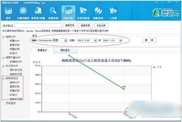Select IP排行 under 按时间统计

[x=13, y=95]
